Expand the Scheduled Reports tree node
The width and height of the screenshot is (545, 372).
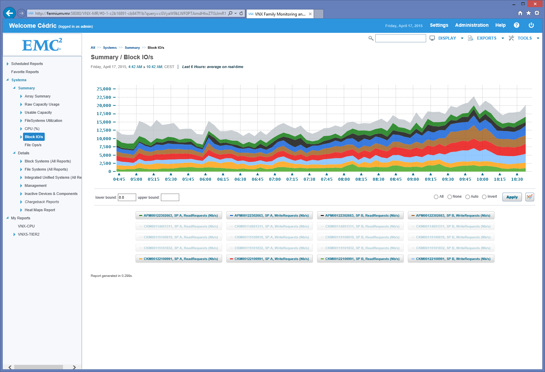[8, 64]
